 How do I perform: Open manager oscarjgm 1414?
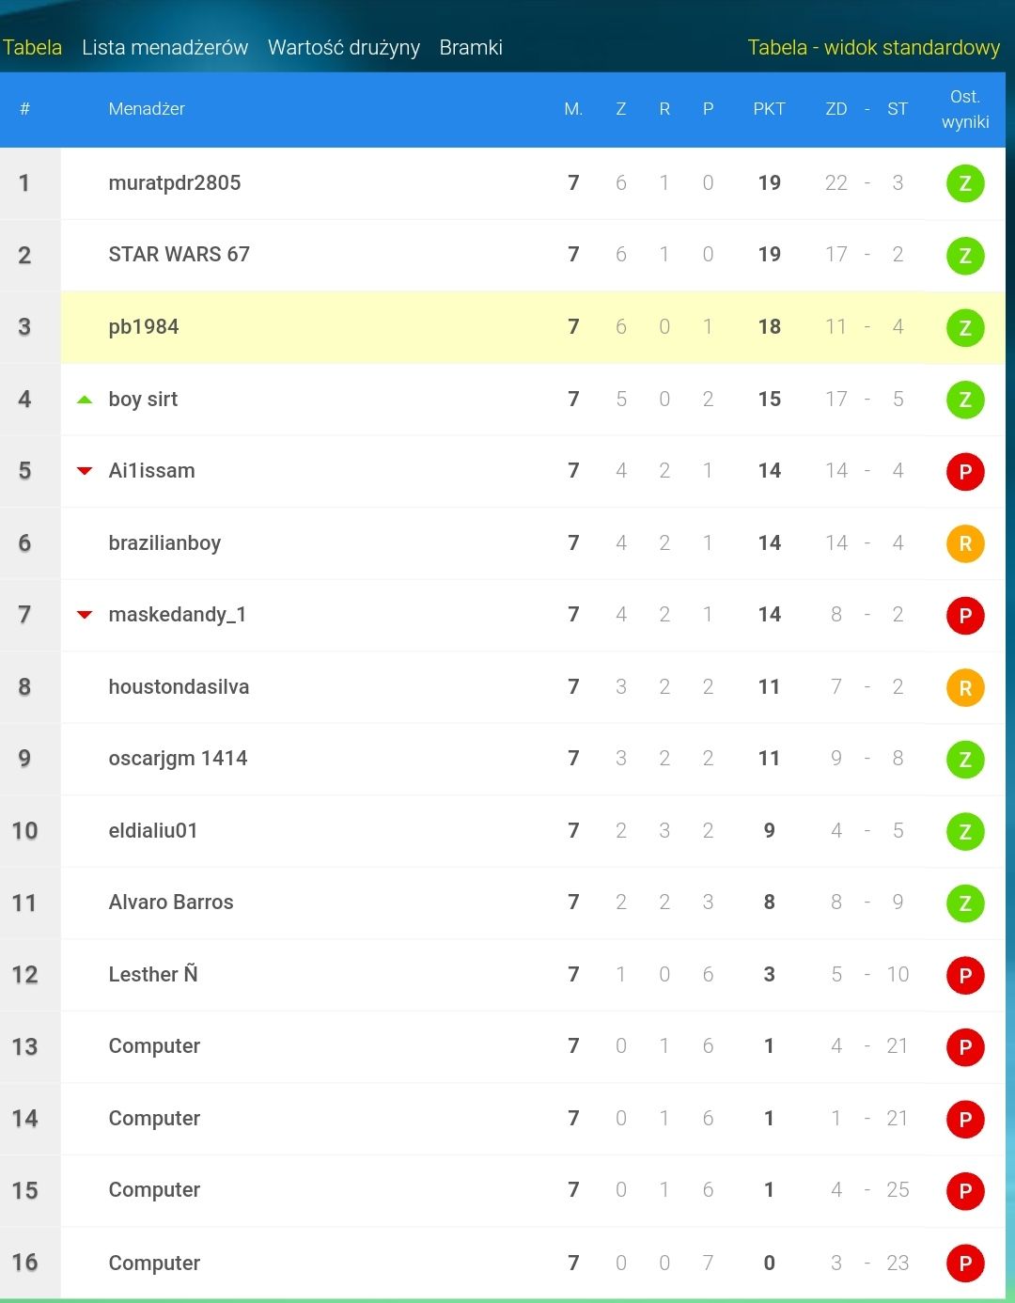178,759
